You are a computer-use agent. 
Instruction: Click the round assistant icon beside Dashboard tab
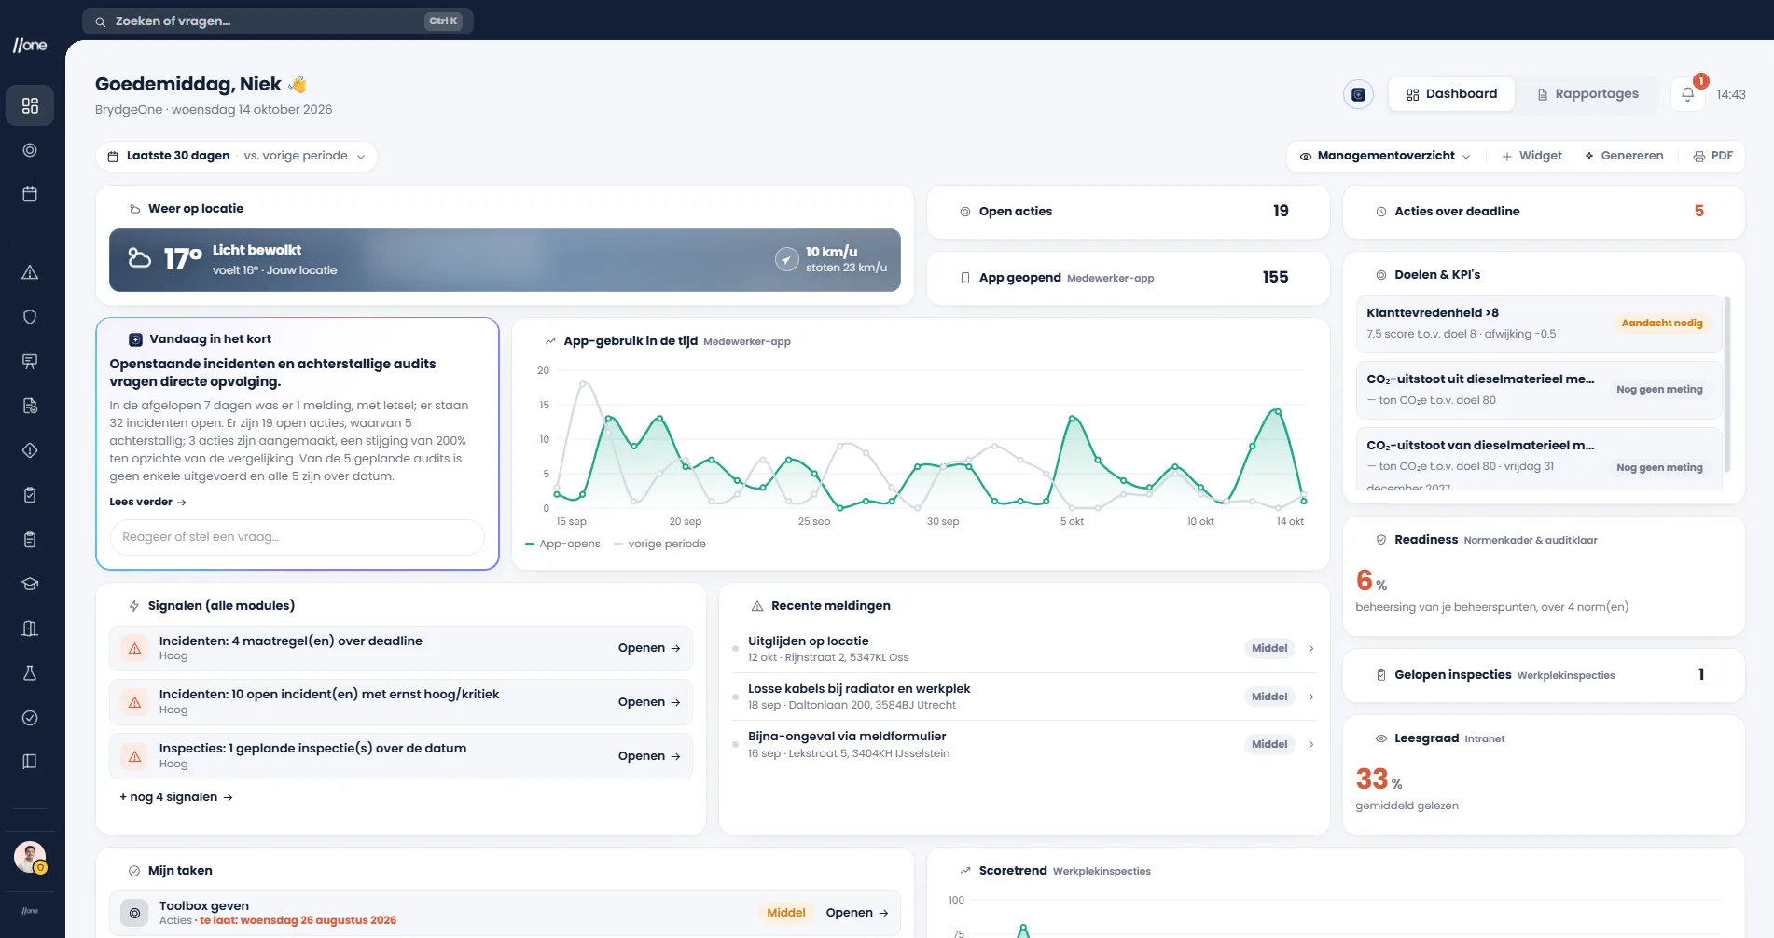point(1358,94)
